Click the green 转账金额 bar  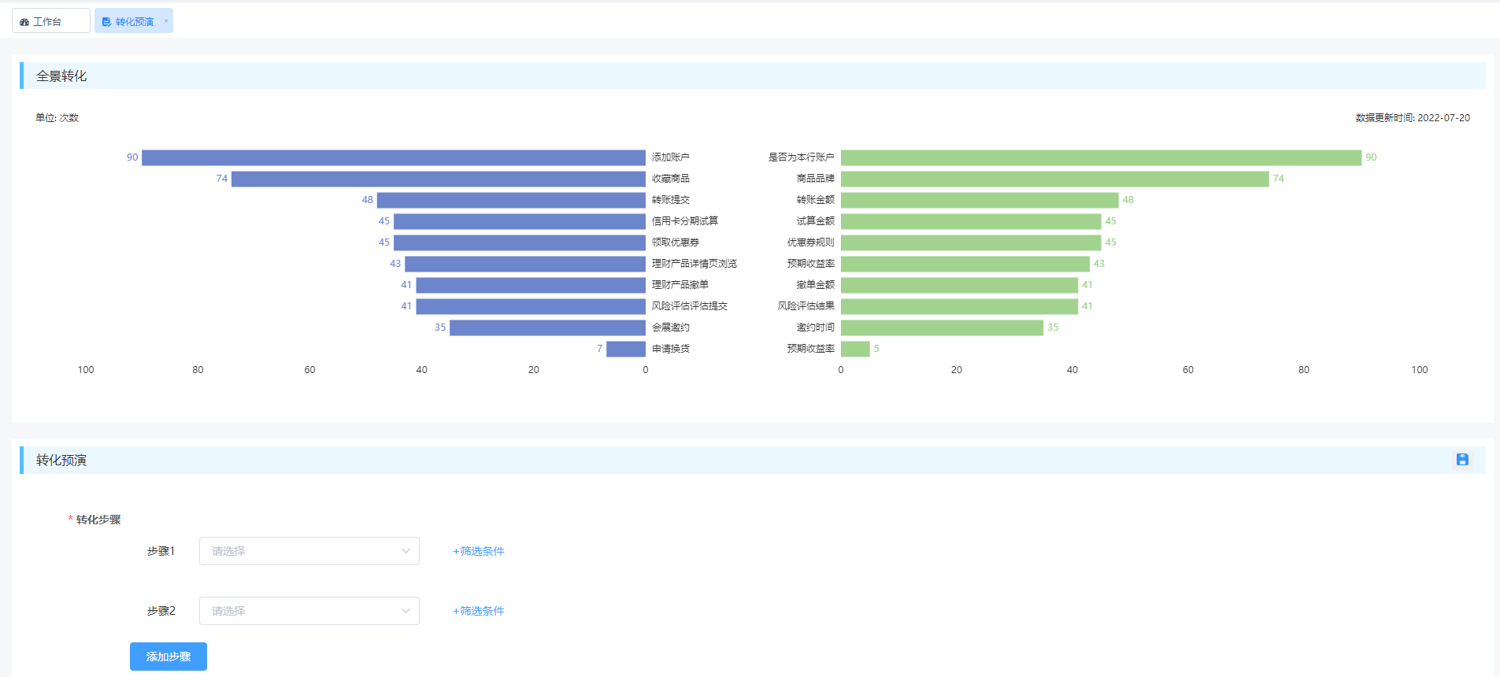coord(980,200)
